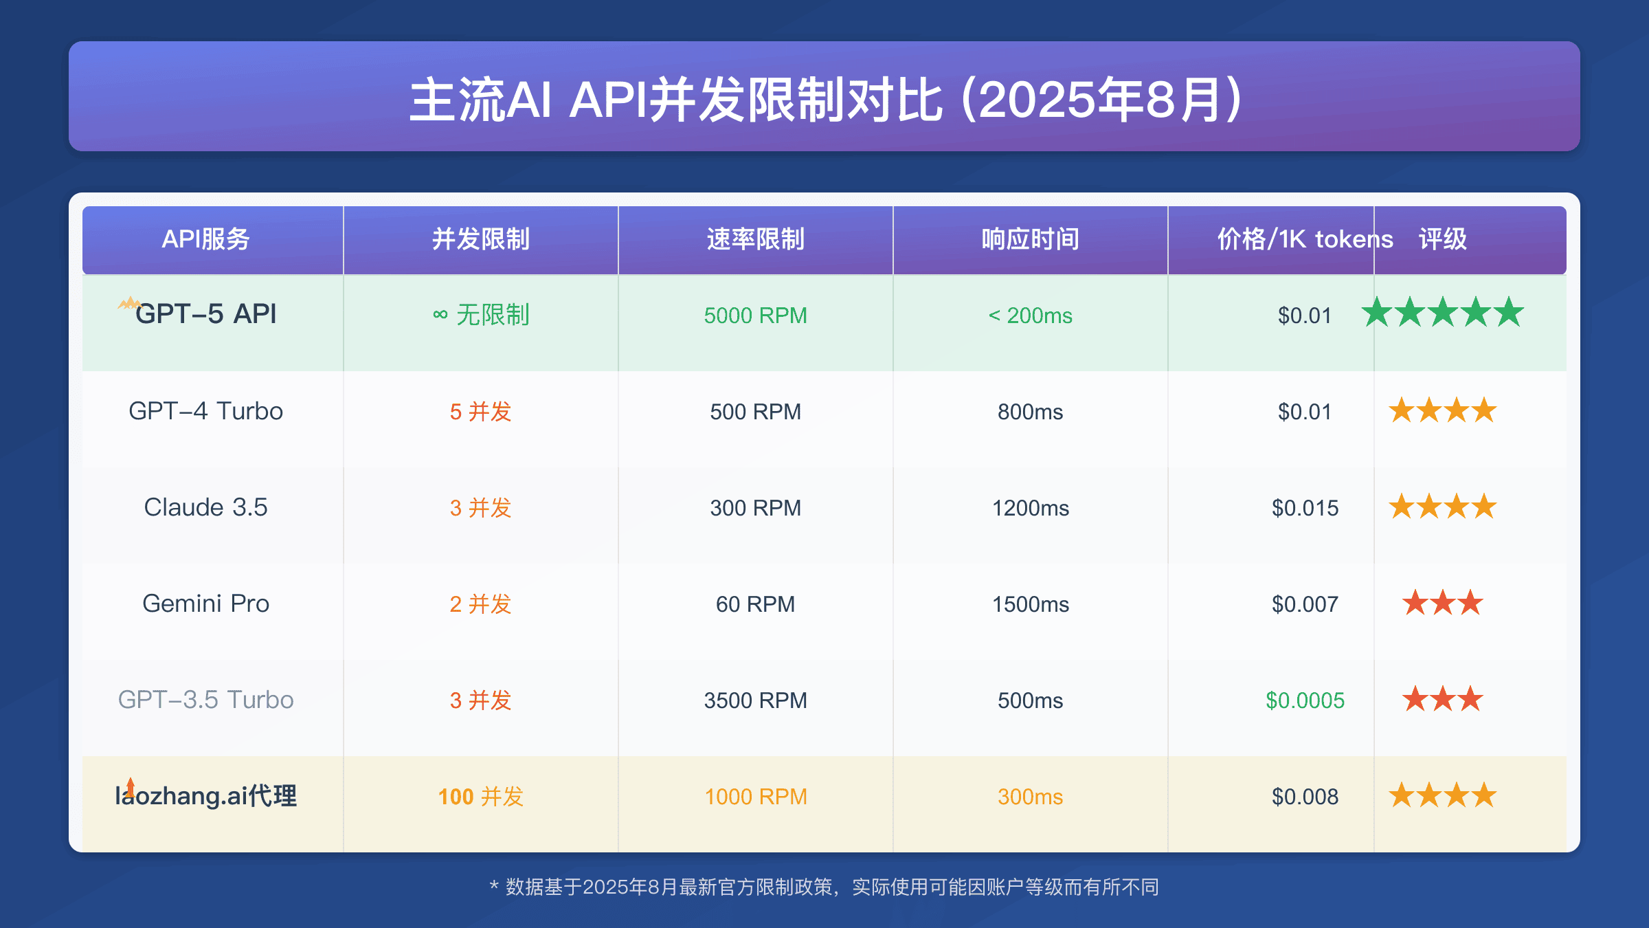The image size is (1649, 928).
Task: Click the 5000 RPM rate cell
Action: 755,316
